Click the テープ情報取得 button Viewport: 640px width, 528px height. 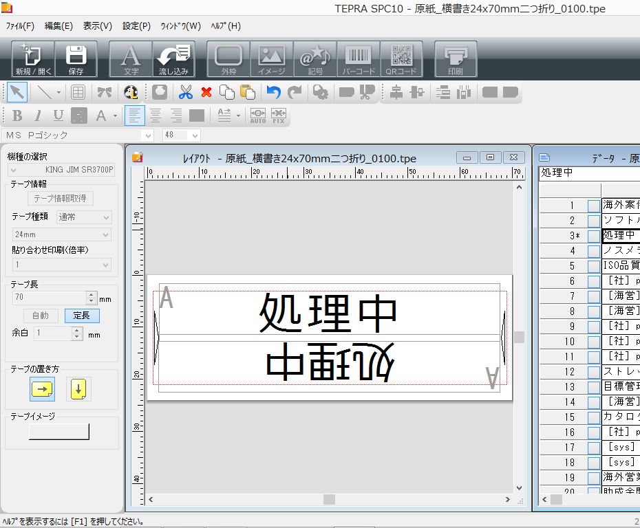61,199
